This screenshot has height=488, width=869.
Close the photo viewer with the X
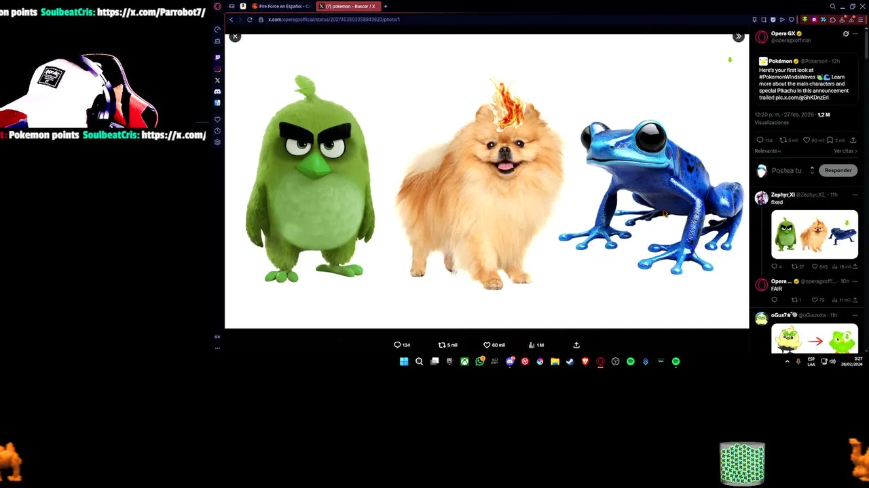pos(235,37)
